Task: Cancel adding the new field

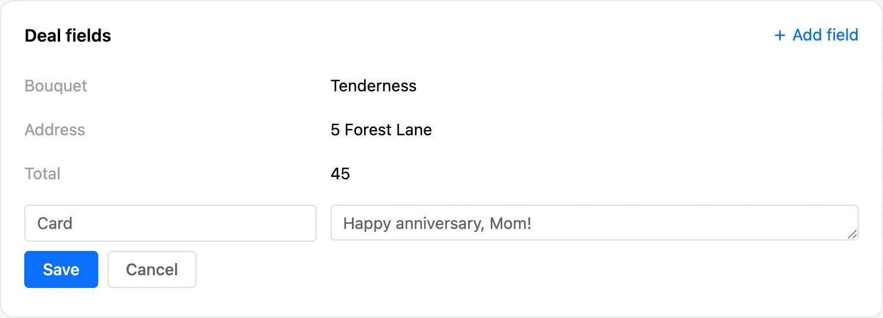Action: pos(152,269)
